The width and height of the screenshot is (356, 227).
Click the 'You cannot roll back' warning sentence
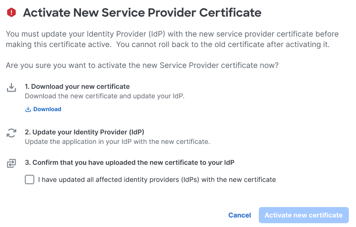tap(223, 44)
